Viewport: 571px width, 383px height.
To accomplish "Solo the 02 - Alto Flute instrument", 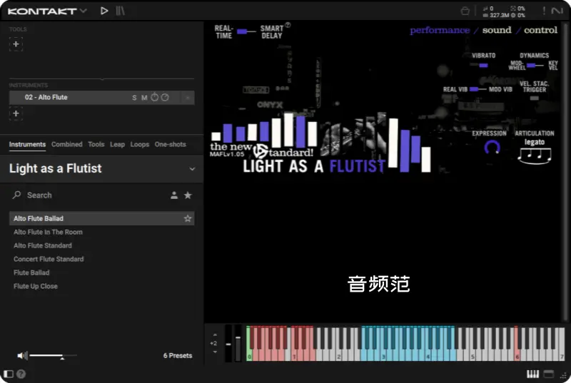I will (134, 98).
